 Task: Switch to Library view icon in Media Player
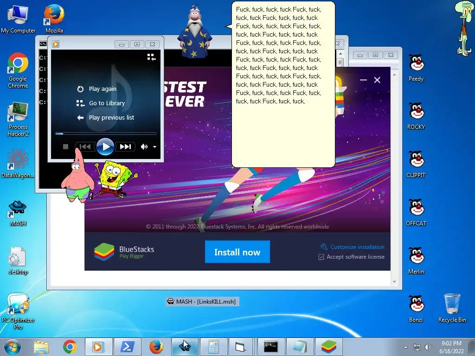pos(152,57)
